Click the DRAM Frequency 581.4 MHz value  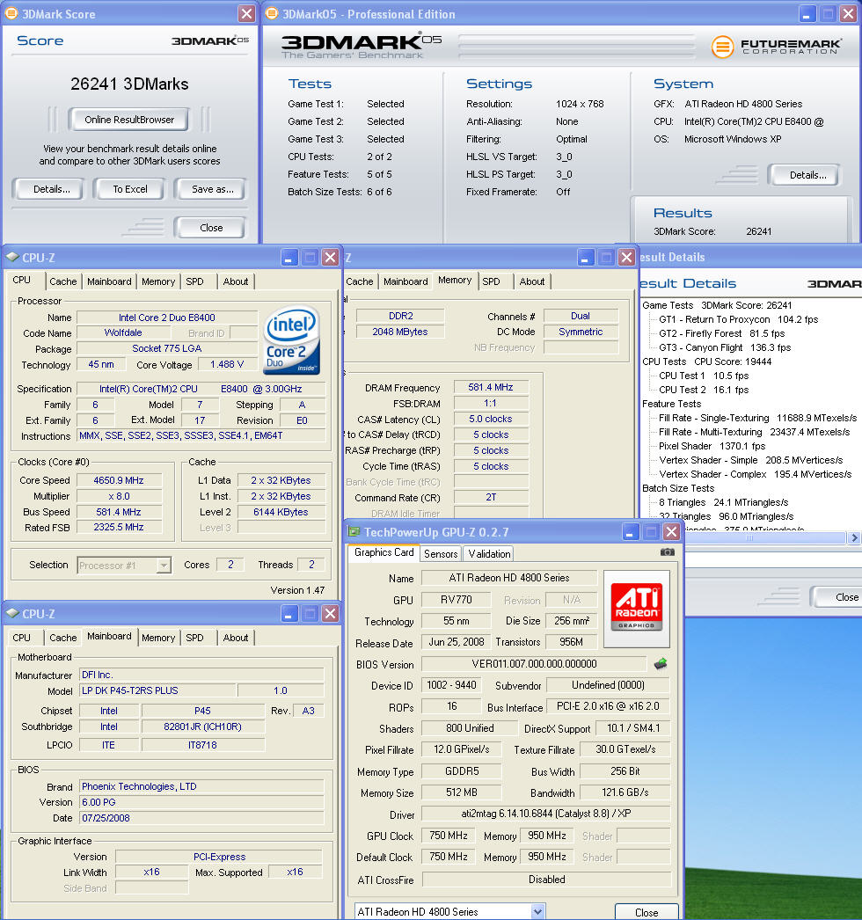(491, 387)
